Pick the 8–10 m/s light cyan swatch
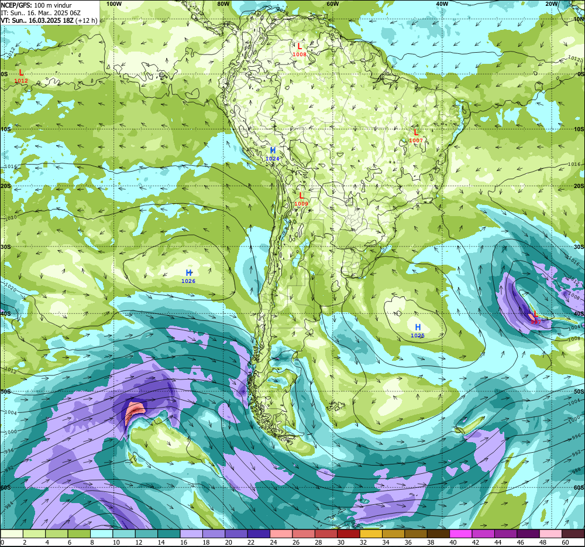This screenshot has height=547, width=585. 101,534
